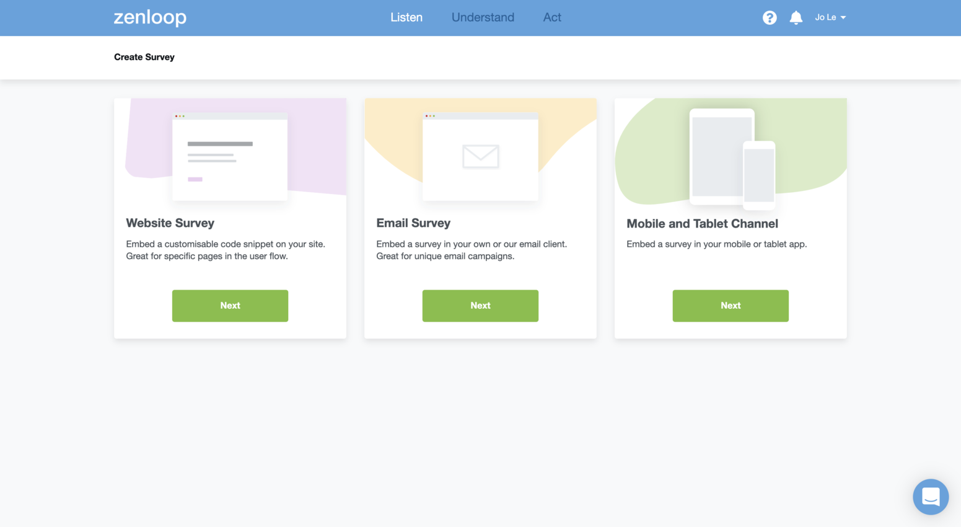Click Next under Email Survey

[x=480, y=306]
